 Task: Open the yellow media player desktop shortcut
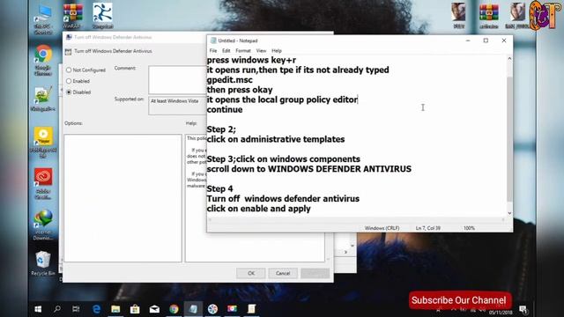43,143
